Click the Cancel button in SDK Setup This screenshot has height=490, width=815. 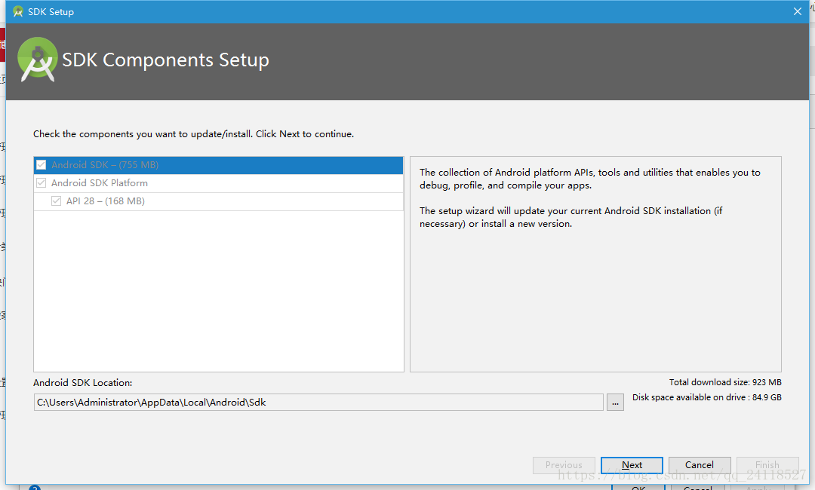[x=700, y=465]
